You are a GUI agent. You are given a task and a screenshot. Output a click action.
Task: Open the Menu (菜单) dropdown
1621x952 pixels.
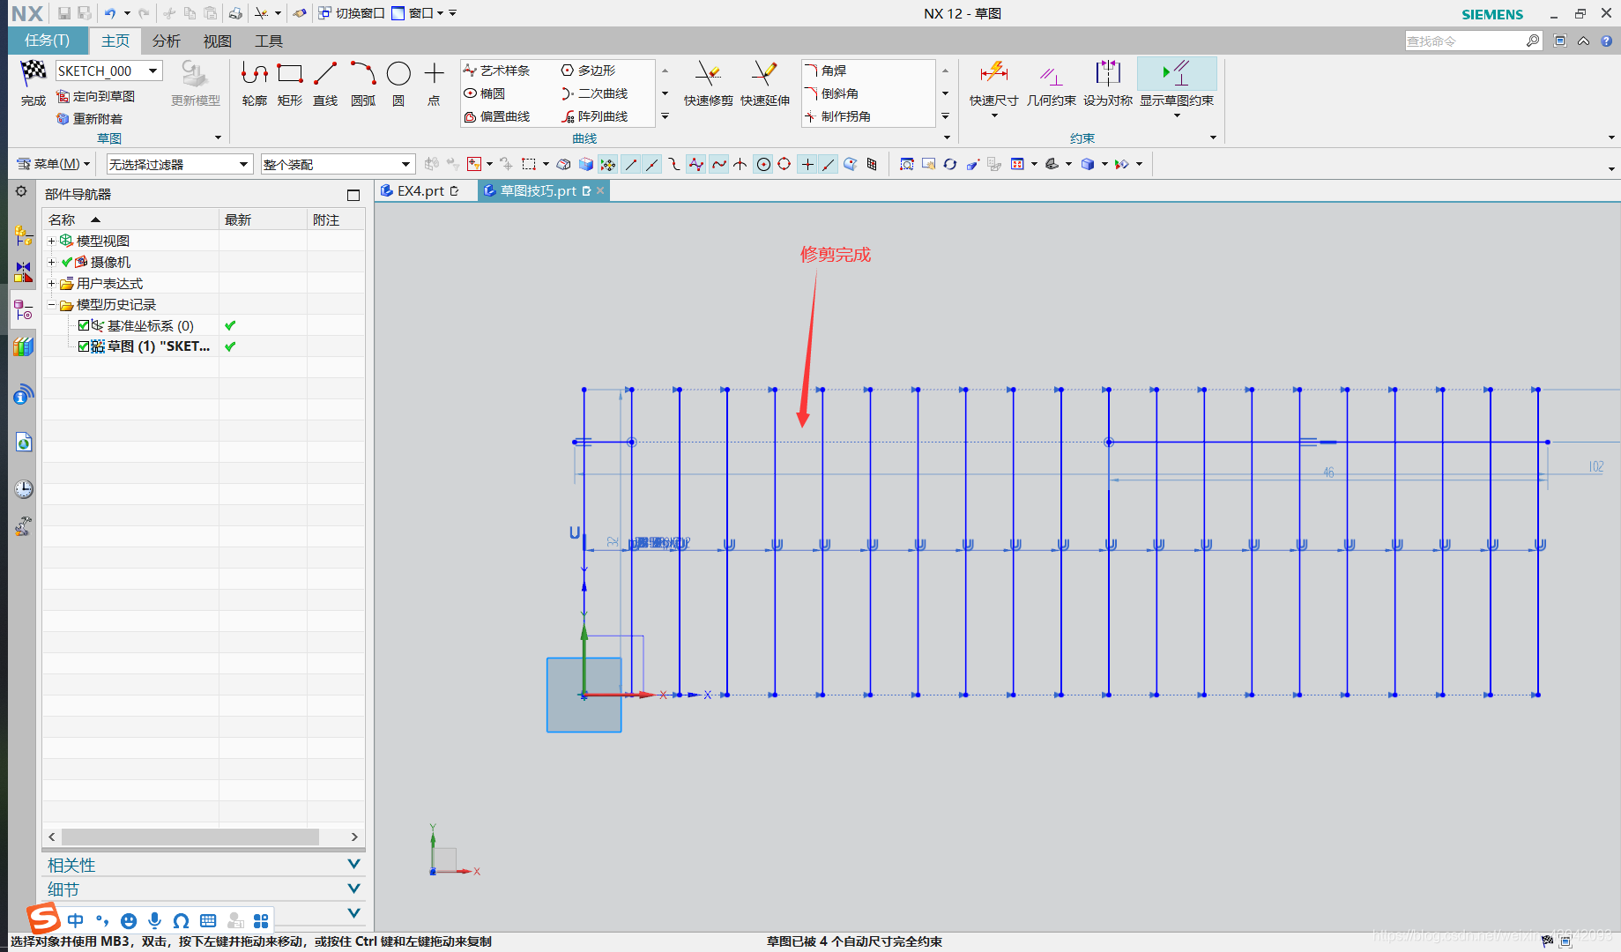[55, 164]
